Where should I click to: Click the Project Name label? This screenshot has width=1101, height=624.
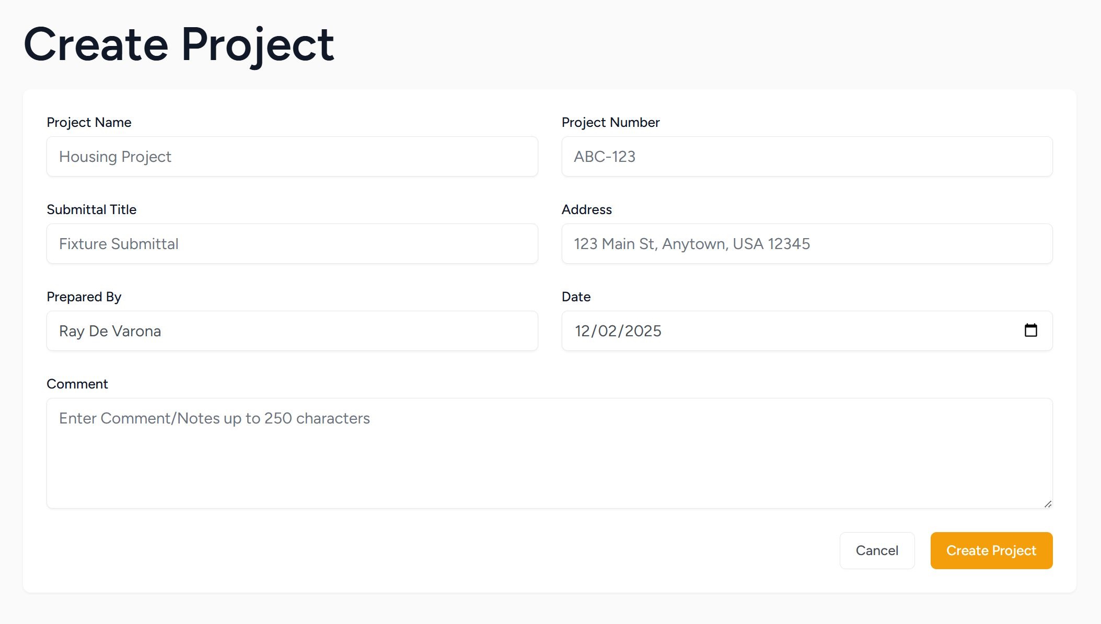pos(89,122)
